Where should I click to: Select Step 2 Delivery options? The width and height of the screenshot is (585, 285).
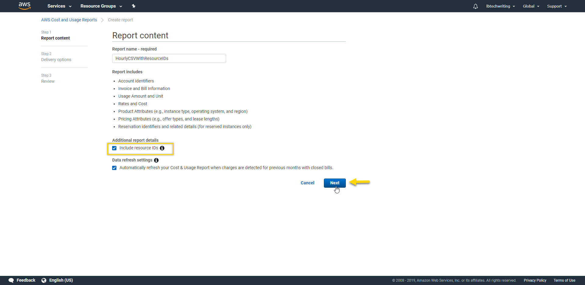pos(56,57)
